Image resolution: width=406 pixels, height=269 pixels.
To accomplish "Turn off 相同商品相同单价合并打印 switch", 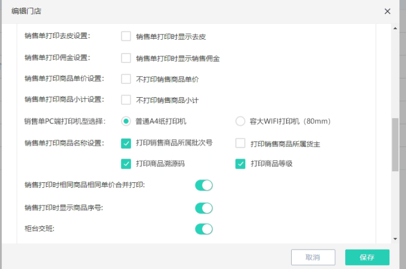I will click(204, 186).
